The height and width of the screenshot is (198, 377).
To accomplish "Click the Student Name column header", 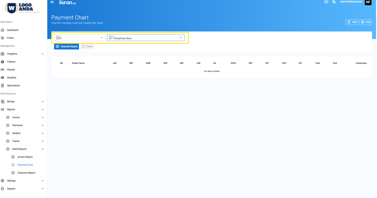I will 78,63.
